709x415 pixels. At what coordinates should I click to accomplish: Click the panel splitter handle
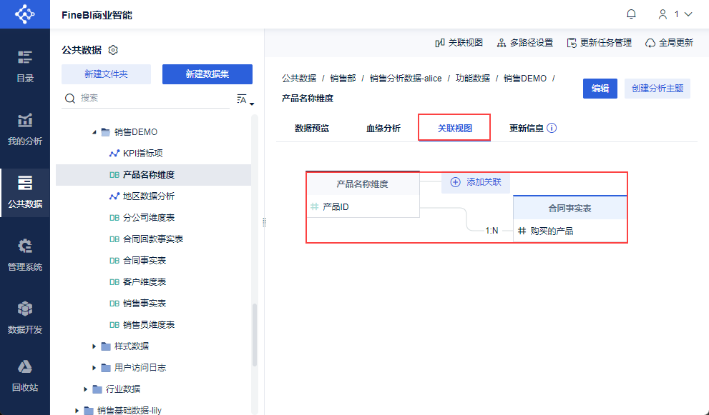pos(265,222)
